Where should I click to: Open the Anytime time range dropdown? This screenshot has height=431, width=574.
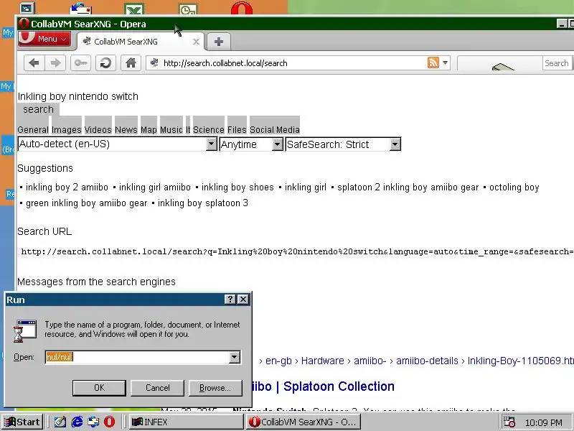251,144
